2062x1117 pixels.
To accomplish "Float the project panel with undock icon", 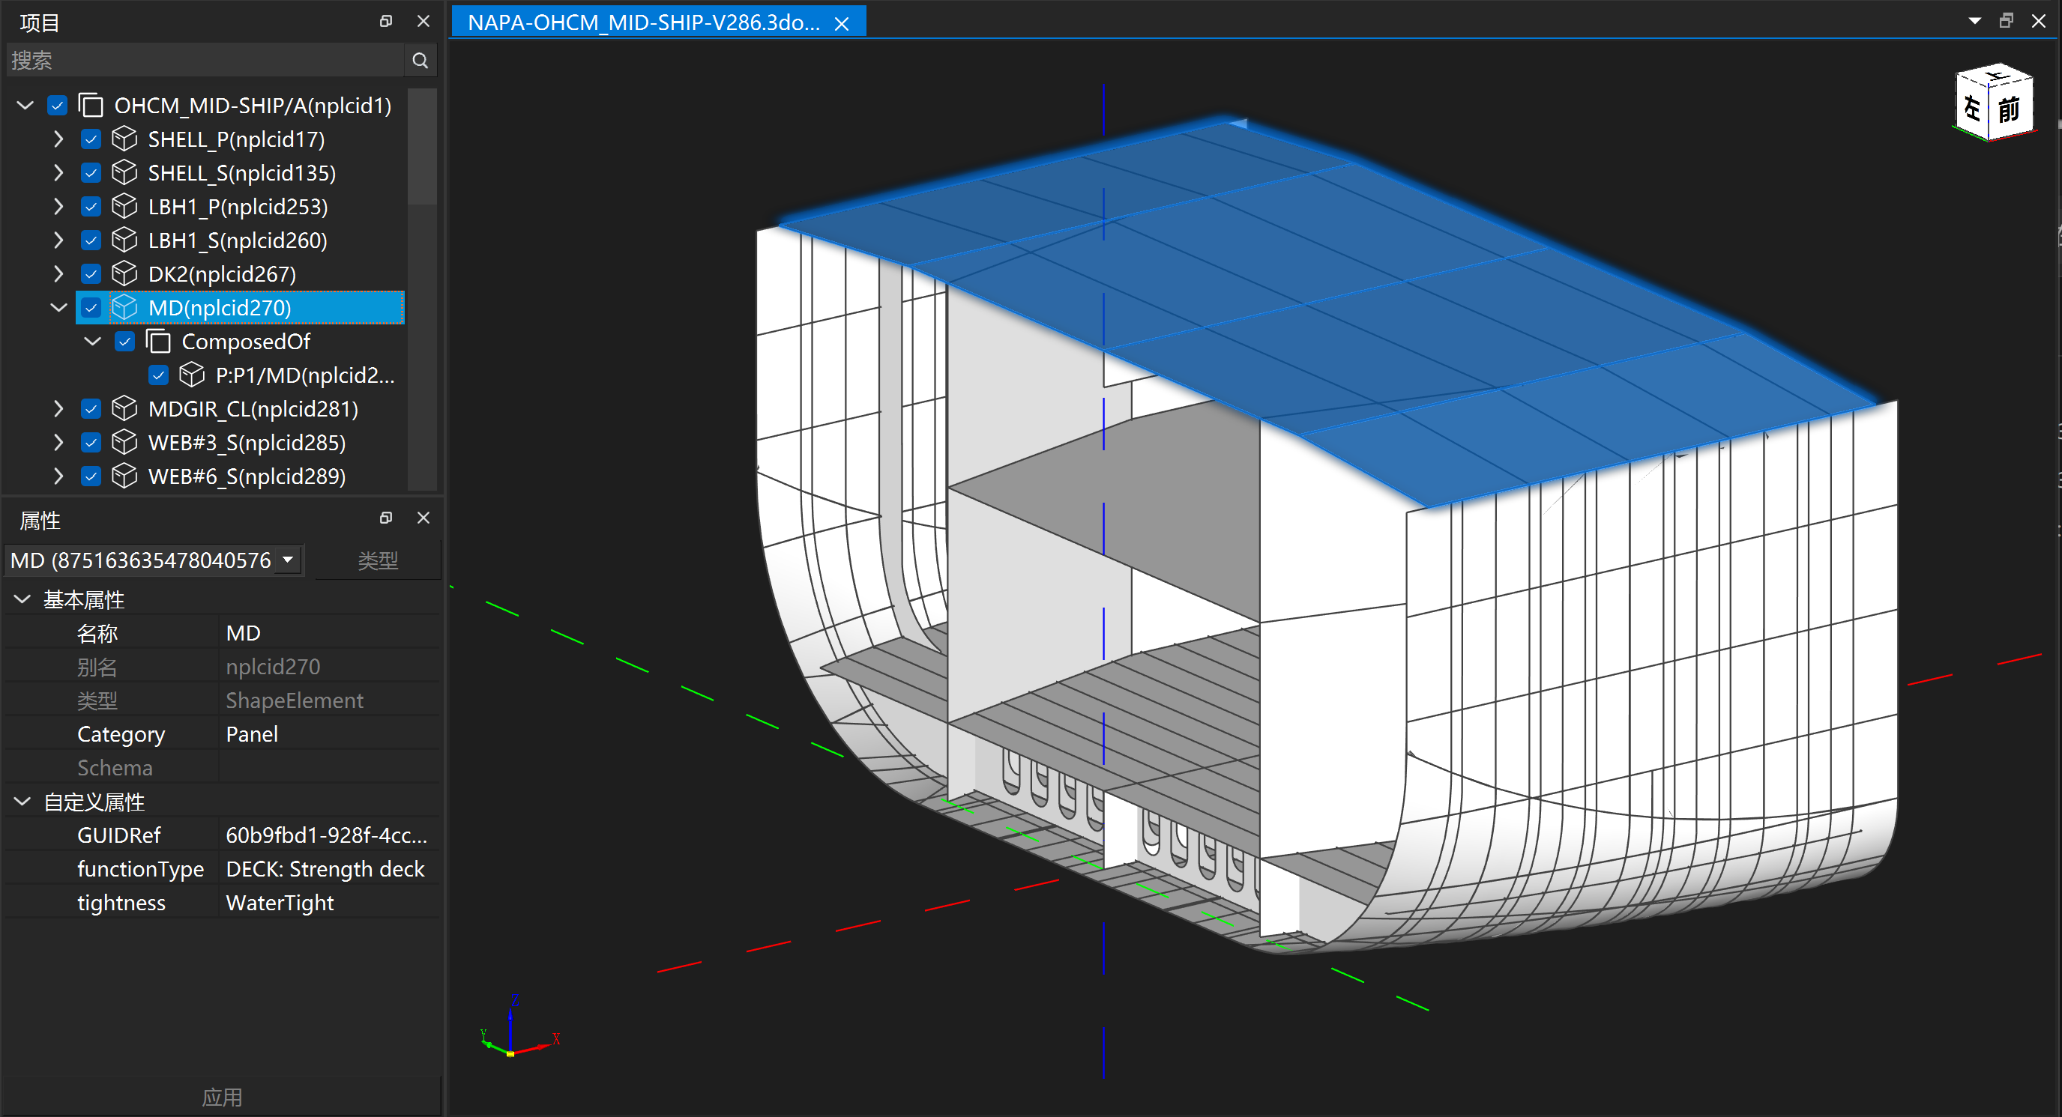I will (386, 22).
